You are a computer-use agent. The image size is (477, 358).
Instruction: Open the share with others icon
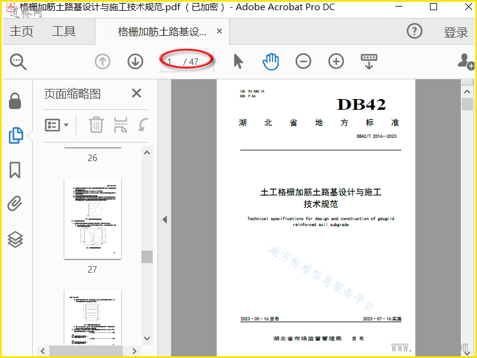tap(466, 61)
